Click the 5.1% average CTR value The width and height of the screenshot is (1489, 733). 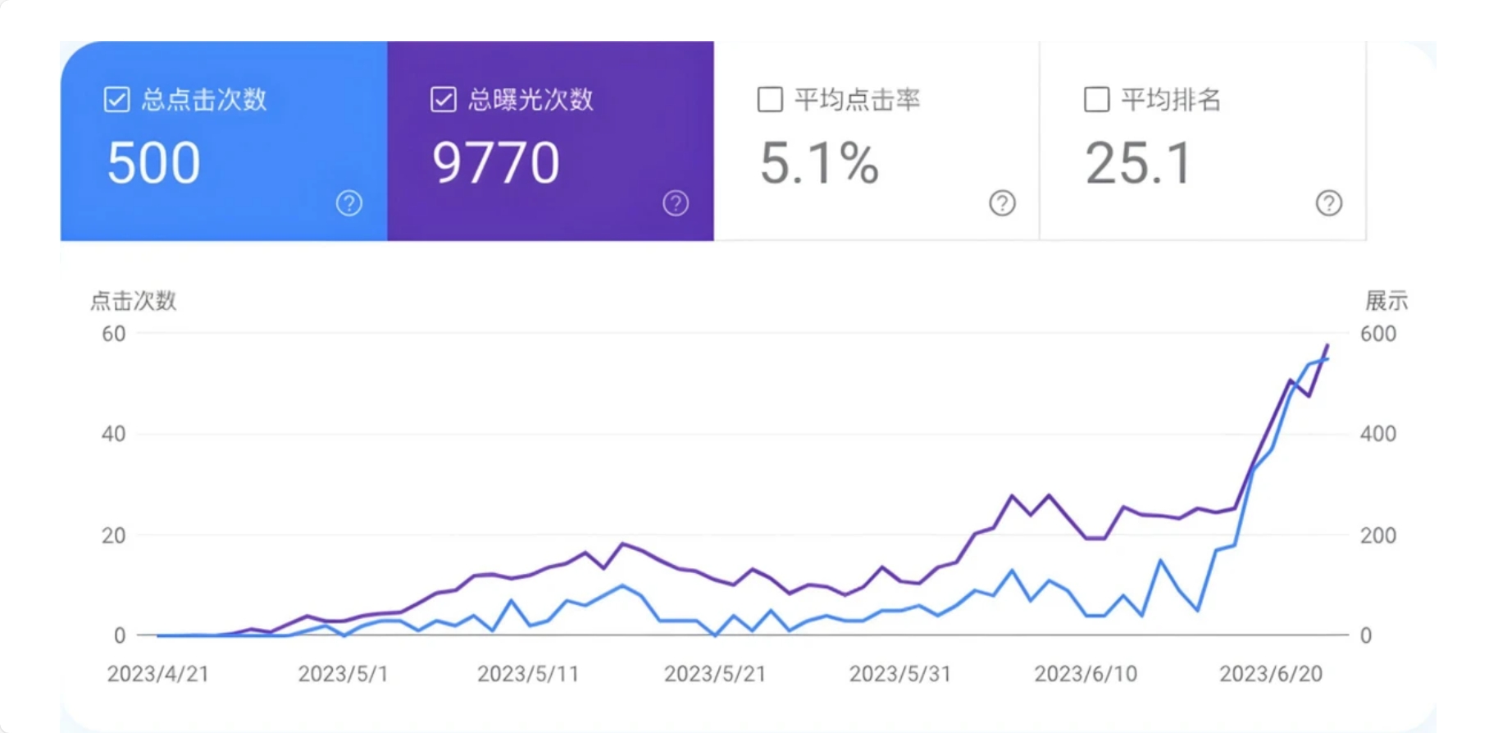point(819,162)
